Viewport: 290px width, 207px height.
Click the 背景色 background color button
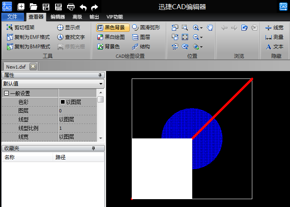click(x=108, y=47)
